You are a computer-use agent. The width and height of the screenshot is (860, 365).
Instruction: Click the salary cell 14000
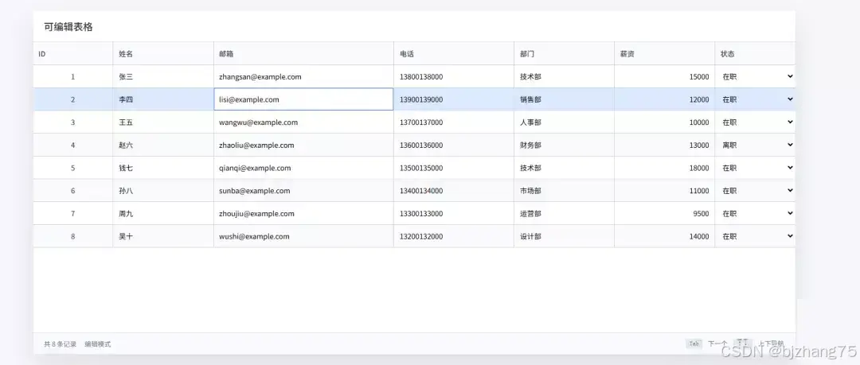664,236
